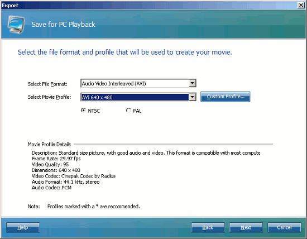Expand the Select Movie Profile dropdown arrow
The width and height of the screenshot is (307, 239).
click(x=192, y=97)
